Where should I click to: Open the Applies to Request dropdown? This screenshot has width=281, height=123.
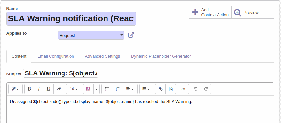click(91, 35)
